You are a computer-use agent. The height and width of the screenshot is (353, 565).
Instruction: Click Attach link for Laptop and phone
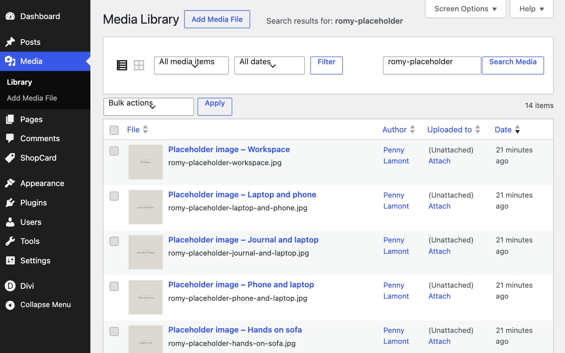tap(439, 206)
